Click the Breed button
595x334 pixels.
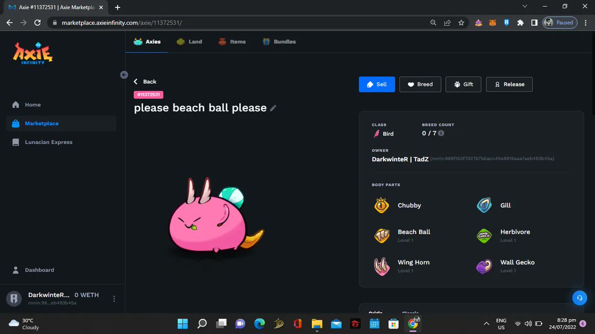pos(420,85)
